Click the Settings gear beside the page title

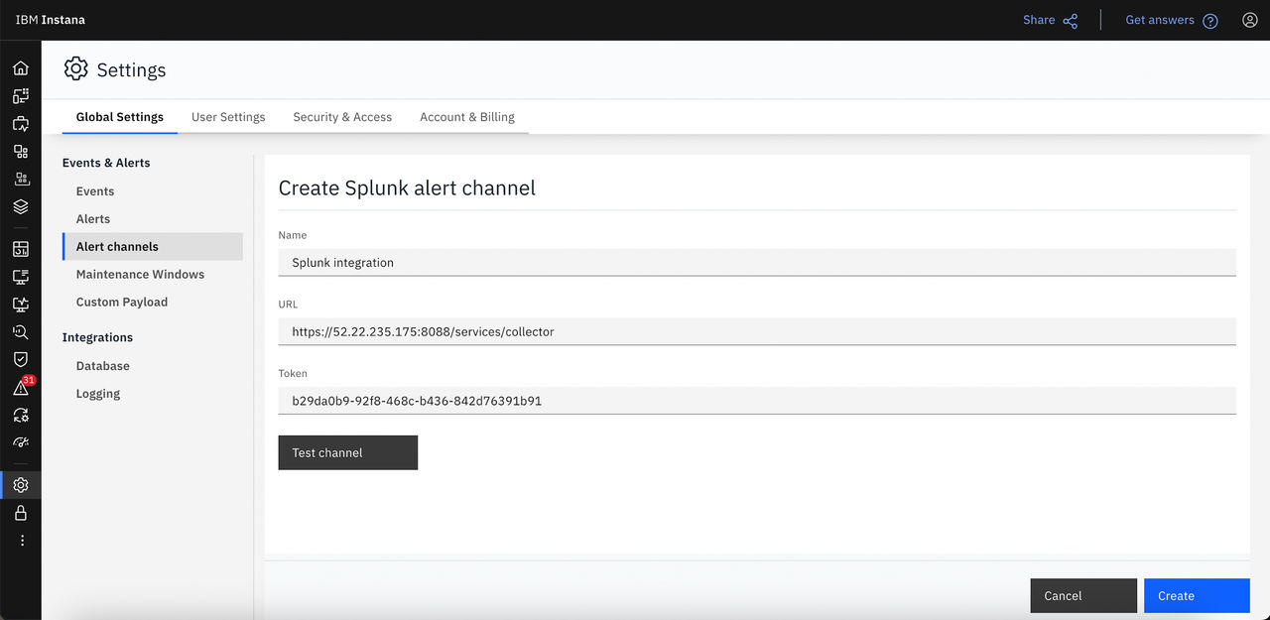click(x=75, y=68)
